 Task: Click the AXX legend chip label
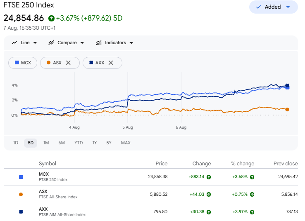[100, 63]
